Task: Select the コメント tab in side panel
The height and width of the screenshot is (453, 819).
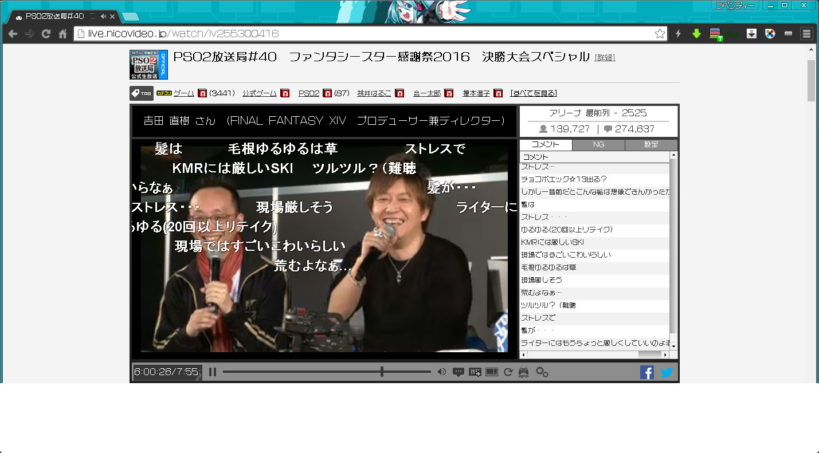Action: pyautogui.click(x=546, y=145)
